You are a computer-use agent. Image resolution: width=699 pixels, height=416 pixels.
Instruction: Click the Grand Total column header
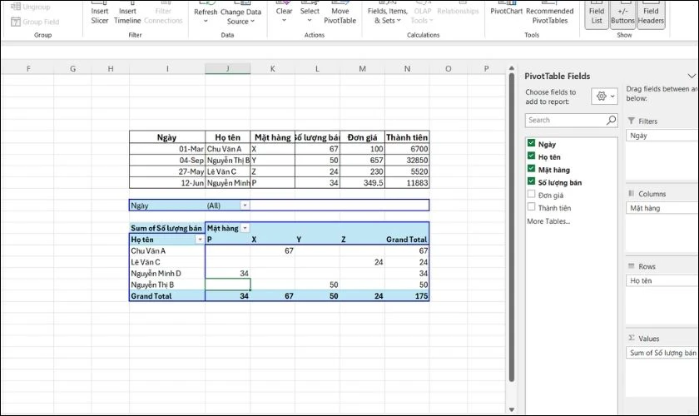(x=407, y=240)
